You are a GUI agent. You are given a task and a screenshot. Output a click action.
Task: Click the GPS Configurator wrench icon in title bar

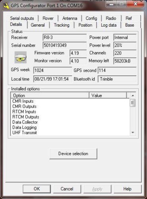click(6, 6)
